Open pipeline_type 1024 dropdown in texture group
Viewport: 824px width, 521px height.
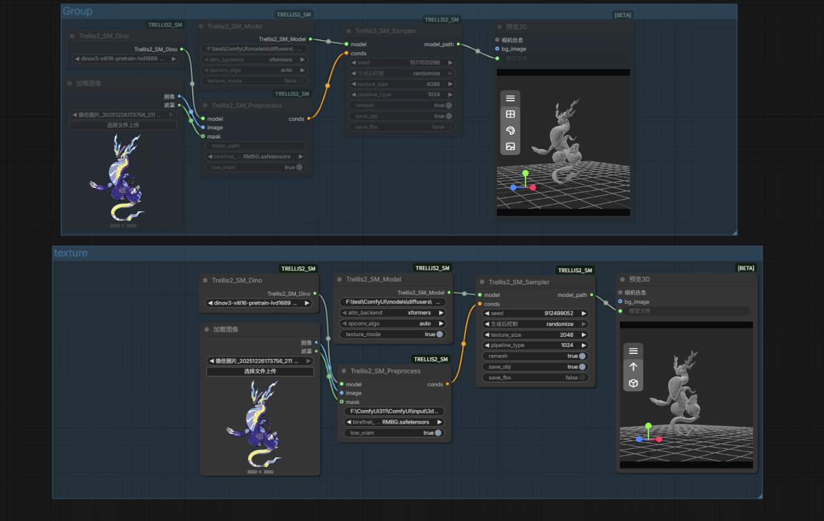(535, 346)
